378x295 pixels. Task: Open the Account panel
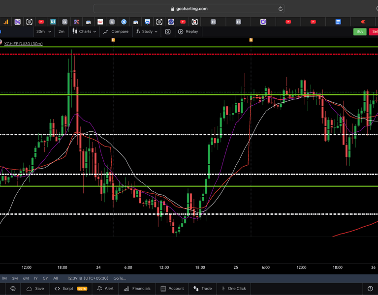point(172,289)
